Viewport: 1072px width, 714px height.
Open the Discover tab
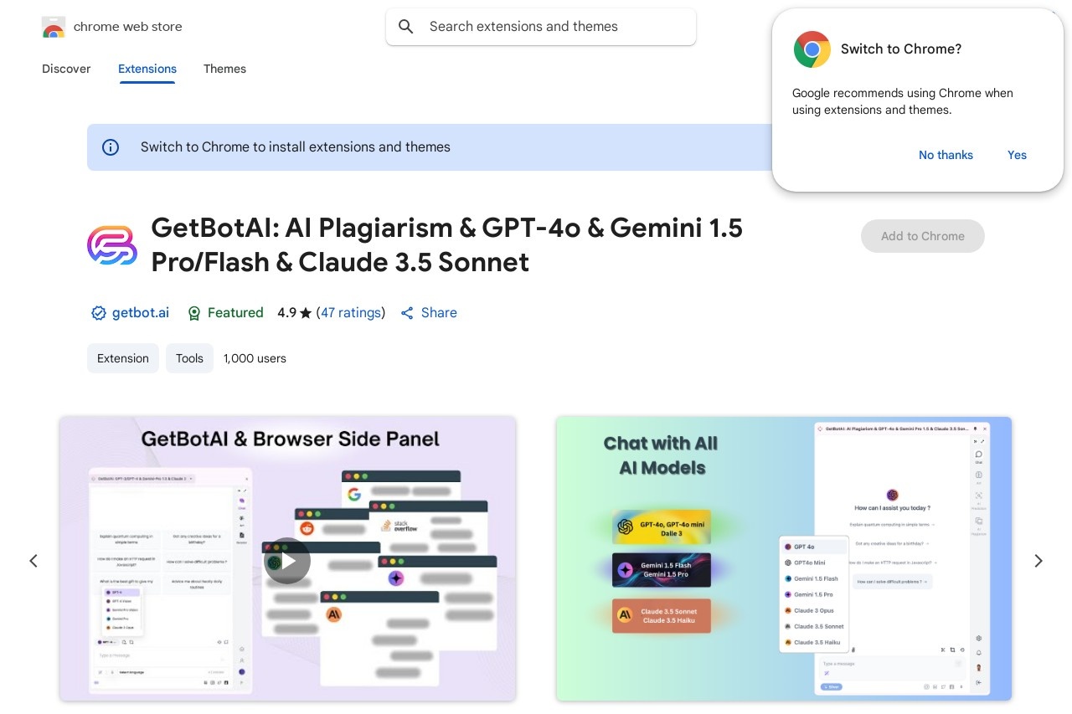pyautogui.click(x=66, y=69)
